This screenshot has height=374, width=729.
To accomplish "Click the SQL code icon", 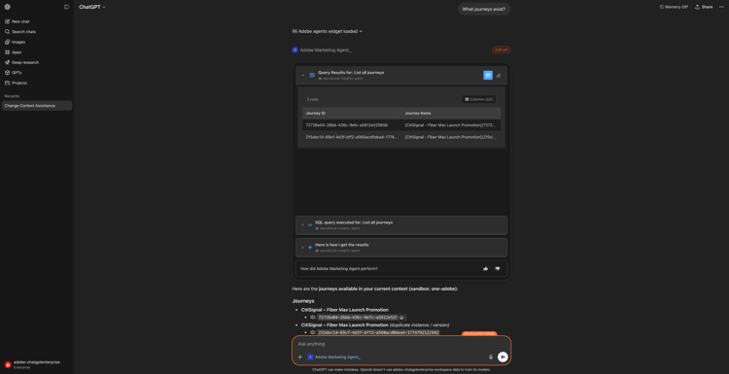I will click(x=310, y=224).
